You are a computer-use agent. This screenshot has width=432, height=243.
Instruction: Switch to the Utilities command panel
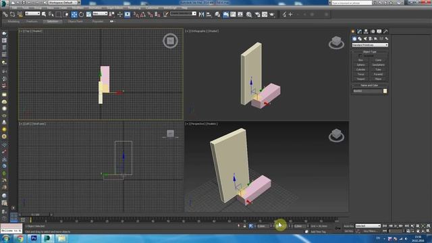point(385,32)
